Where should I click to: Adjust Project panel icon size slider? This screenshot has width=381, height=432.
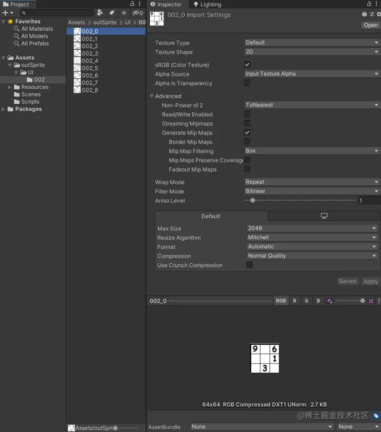[x=126, y=428]
